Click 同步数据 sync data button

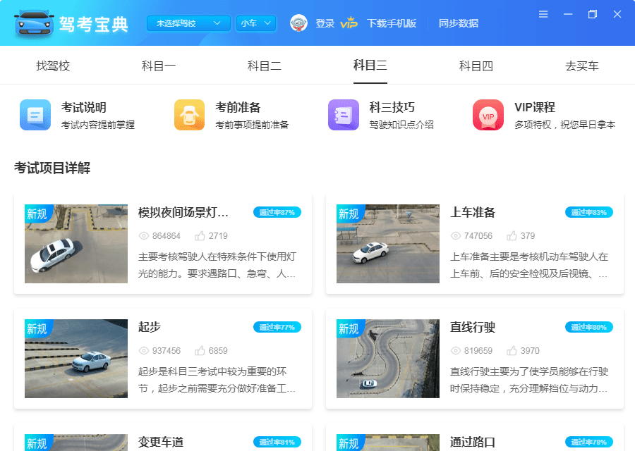(x=459, y=23)
